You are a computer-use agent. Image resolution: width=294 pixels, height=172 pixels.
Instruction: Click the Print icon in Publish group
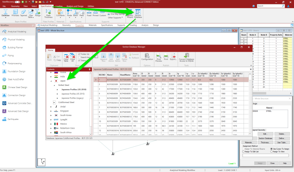[166, 57]
